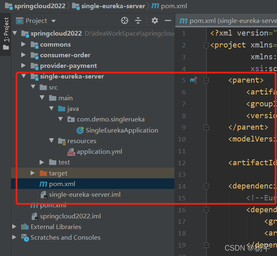Select single-eureka-server.iml file name

(85, 195)
